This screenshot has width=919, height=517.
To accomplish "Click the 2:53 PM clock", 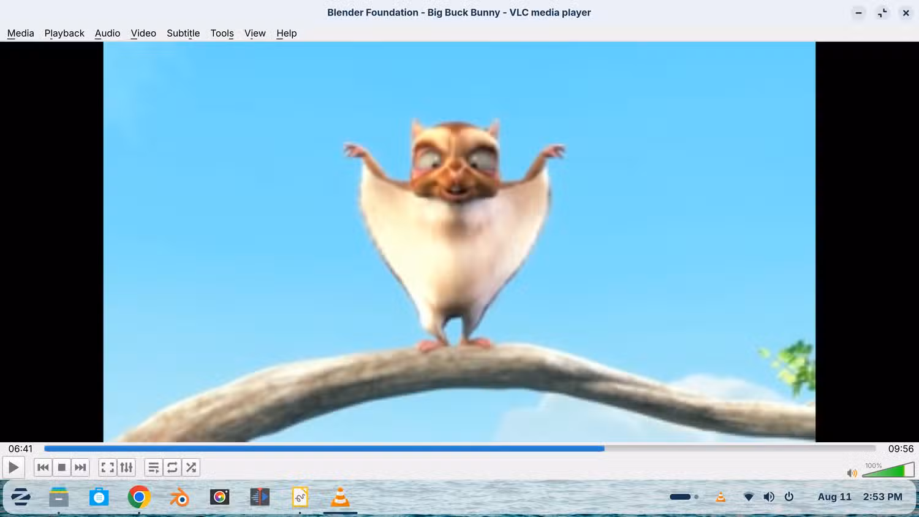I will click(x=882, y=497).
